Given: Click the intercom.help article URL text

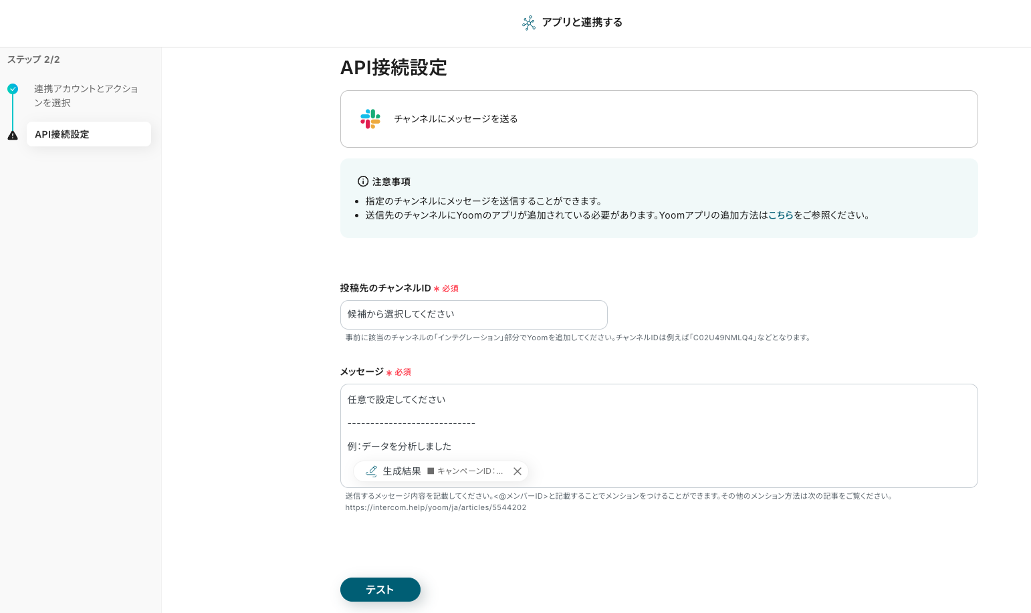Looking at the screenshot, I should point(436,507).
